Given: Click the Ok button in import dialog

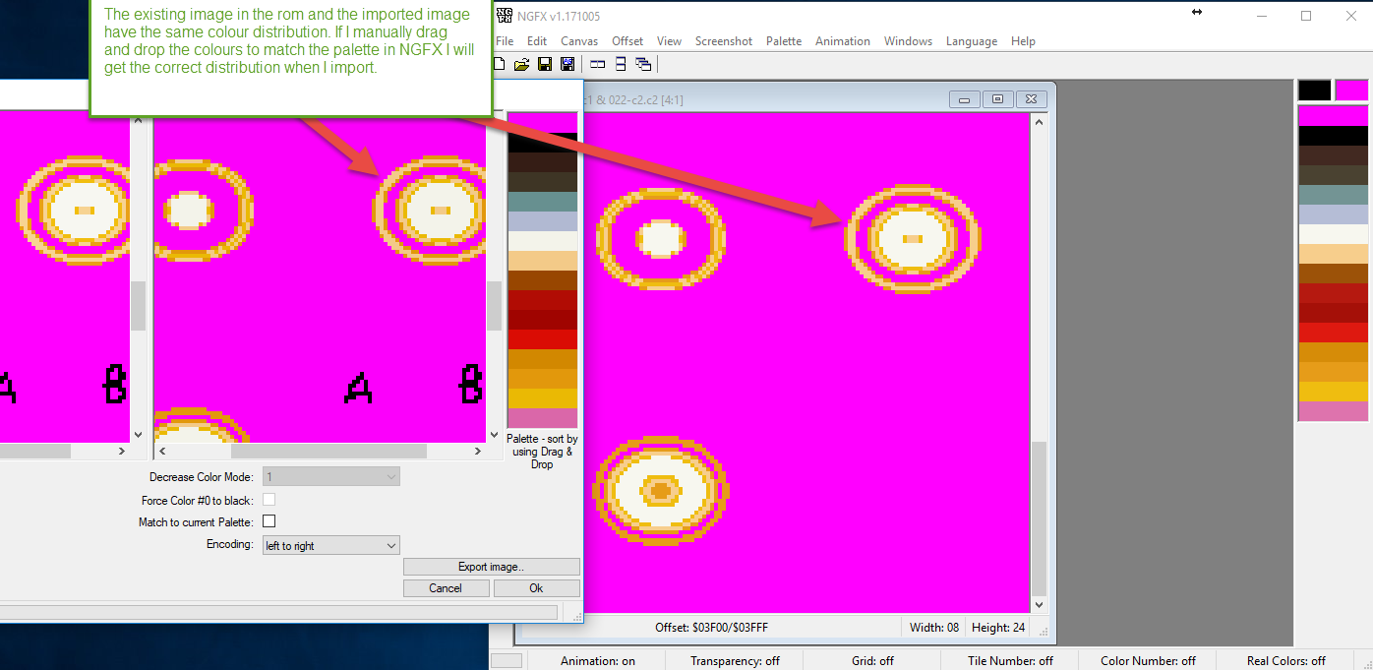Looking at the screenshot, I should click(x=536, y=588).
